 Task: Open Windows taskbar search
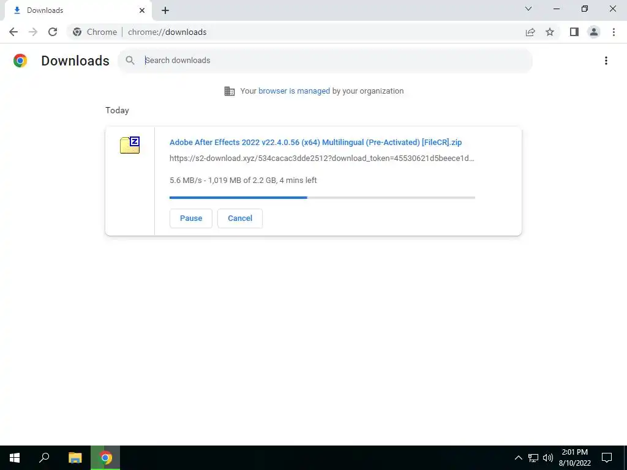[44, 458]
